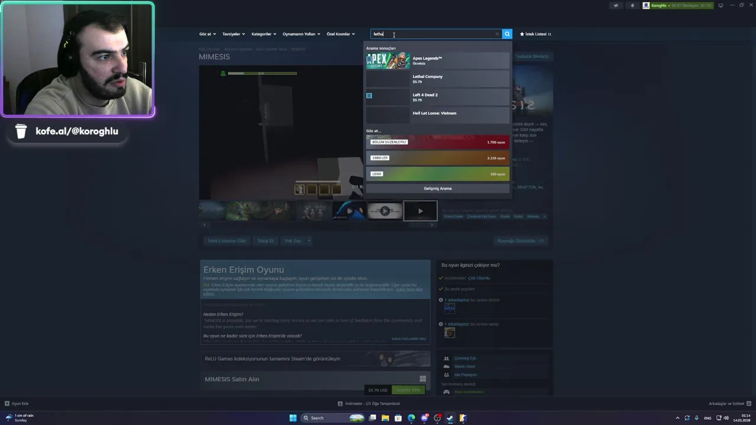The width and height of the screenshot is (756, 425).
Task: Click the Aile Paylaşımı feature link
Action: (465, 375)
